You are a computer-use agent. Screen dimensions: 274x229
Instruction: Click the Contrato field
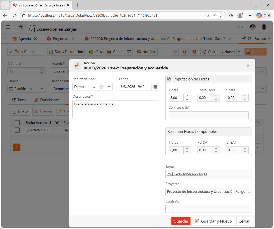209,209
